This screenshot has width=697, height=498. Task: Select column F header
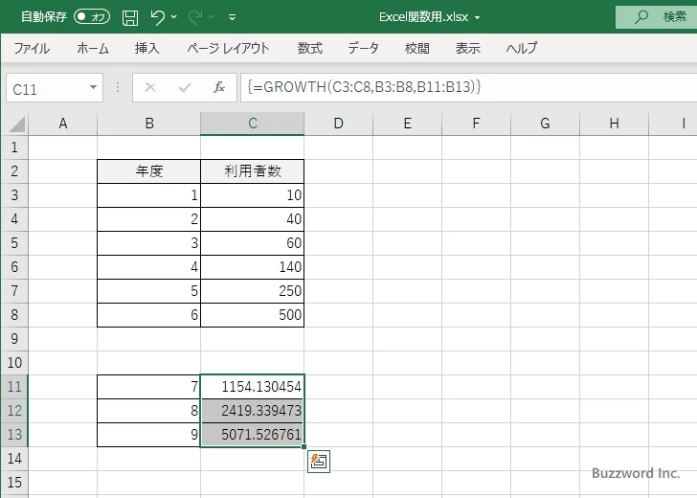click(x=476, y=124)
